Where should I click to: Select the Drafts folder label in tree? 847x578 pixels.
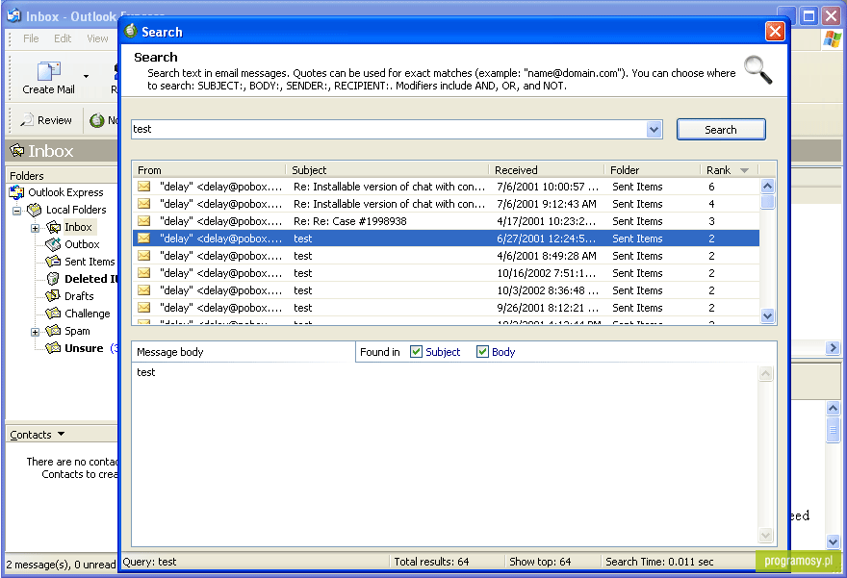click(79, 296)
